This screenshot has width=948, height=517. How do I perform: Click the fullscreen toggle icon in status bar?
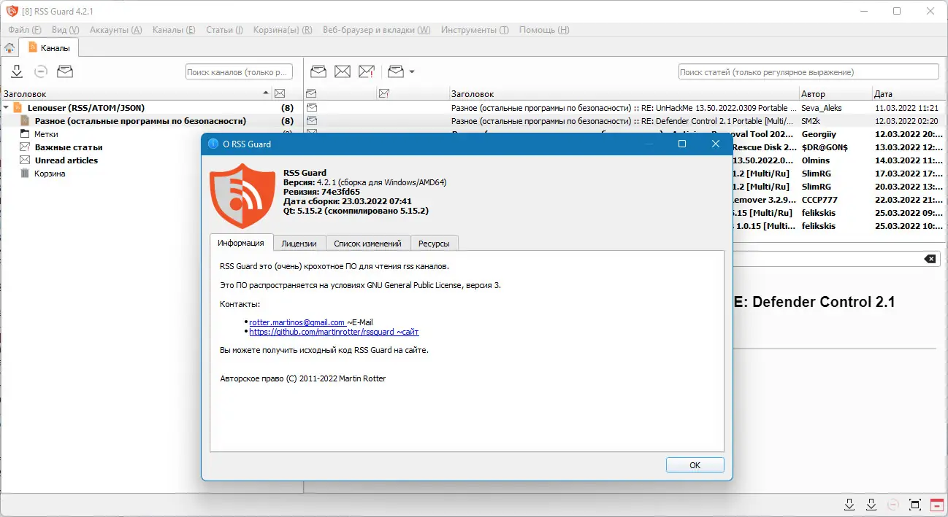pos(914,505)
